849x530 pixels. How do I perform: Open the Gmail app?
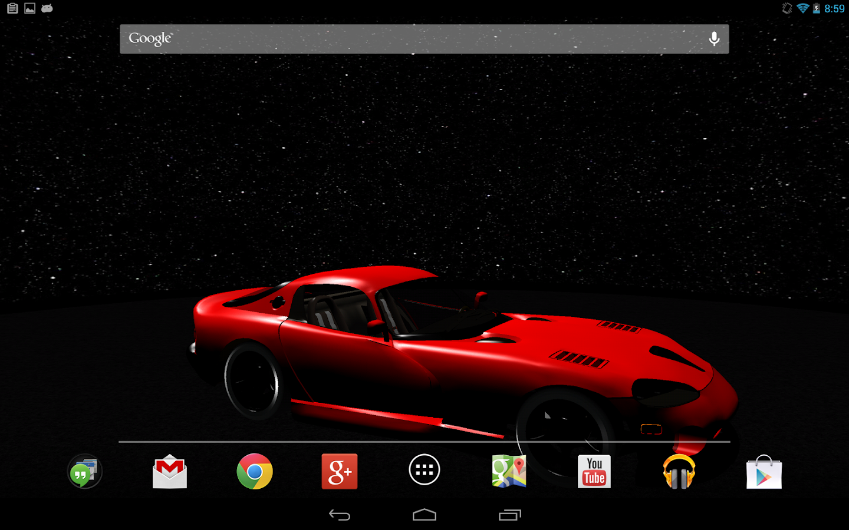click(x=170, y=472)
